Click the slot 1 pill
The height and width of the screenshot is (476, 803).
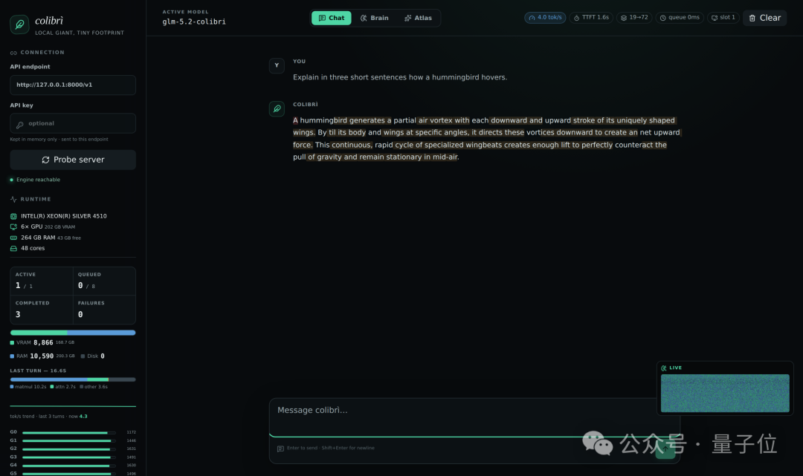coord(723,17)
